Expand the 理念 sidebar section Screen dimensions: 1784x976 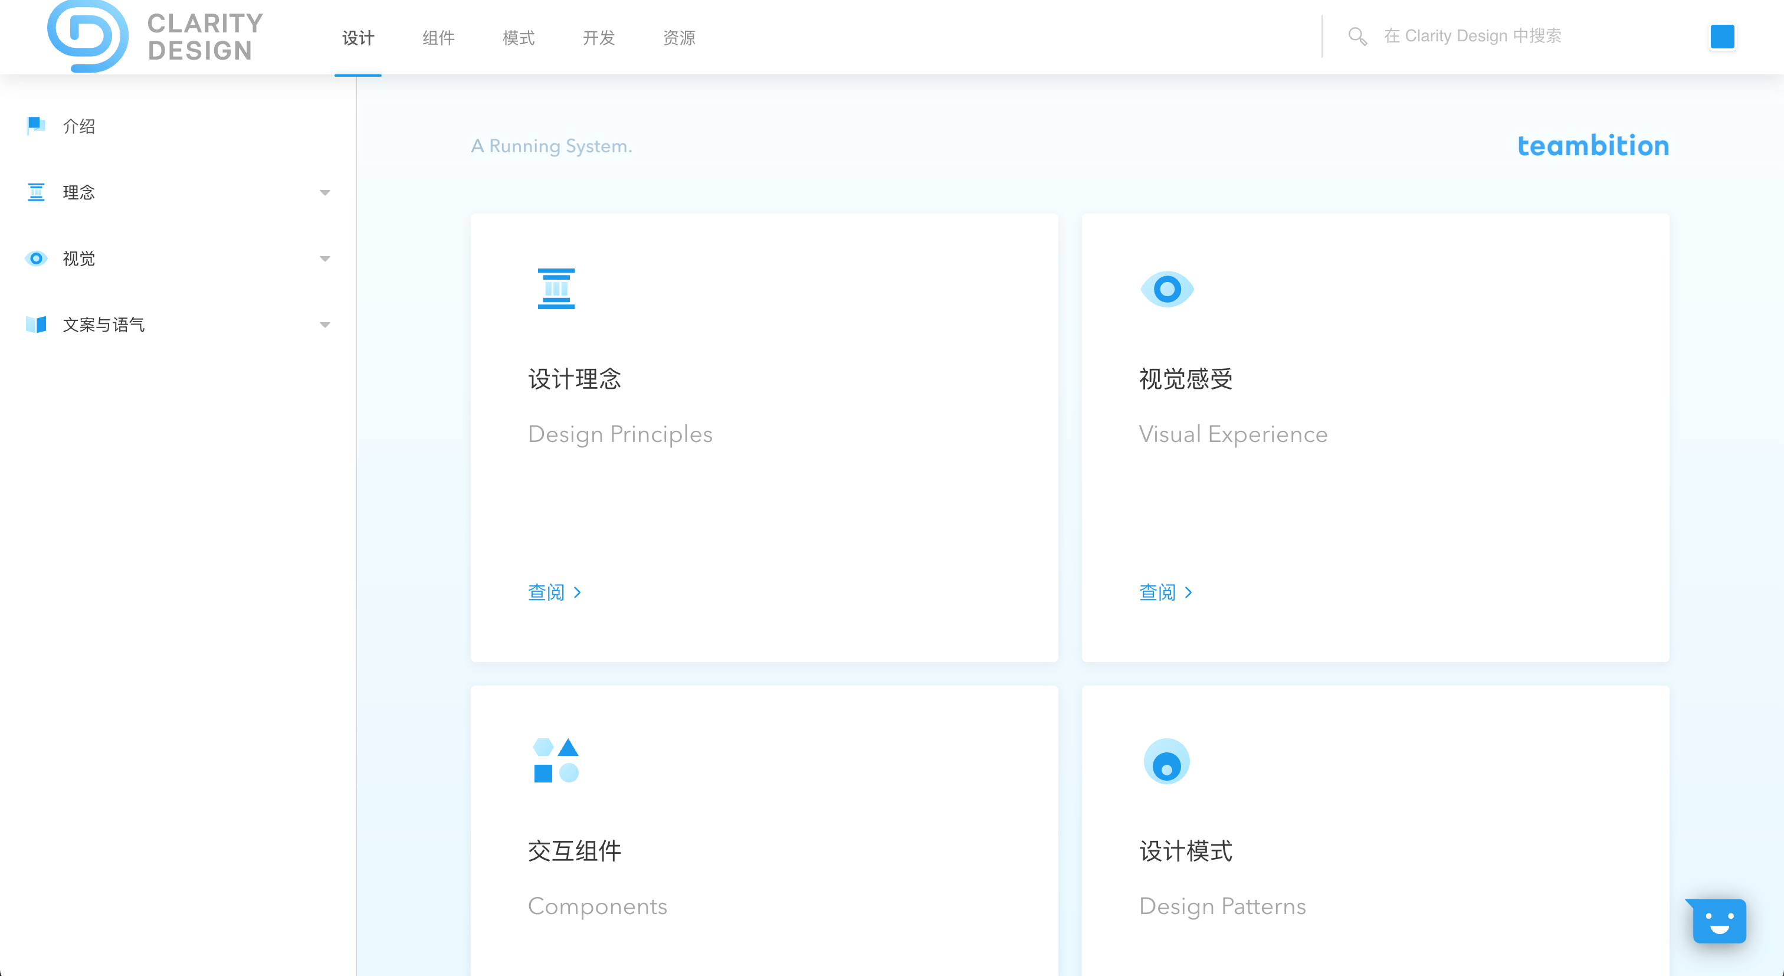(x=324, y=192)
